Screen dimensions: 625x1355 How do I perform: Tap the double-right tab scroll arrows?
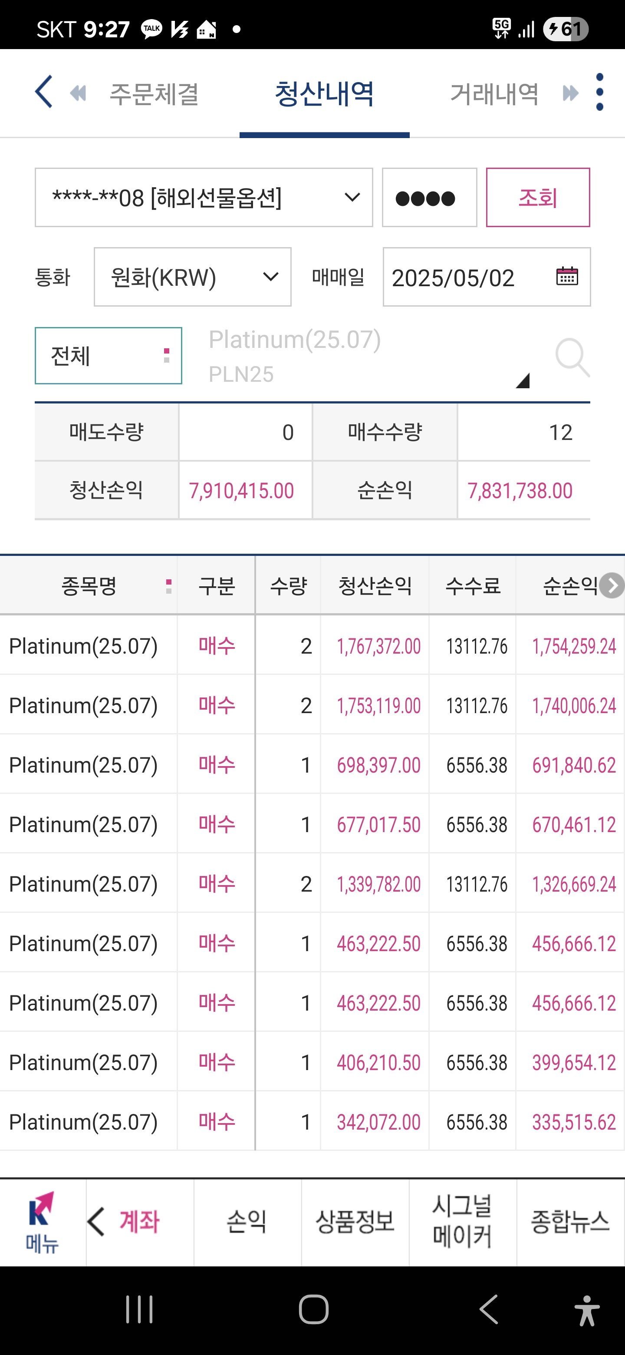click(570, 94)
